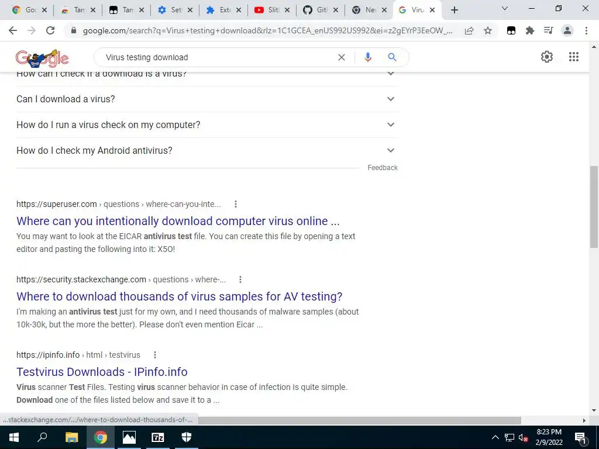The height and width of the screenshot is (449, 599).
Task: Expand the partially hidden top question chevron
Action: [x=390, y=73]
